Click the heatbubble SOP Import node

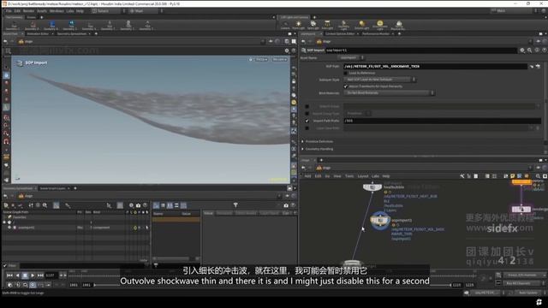coord(372,187)
